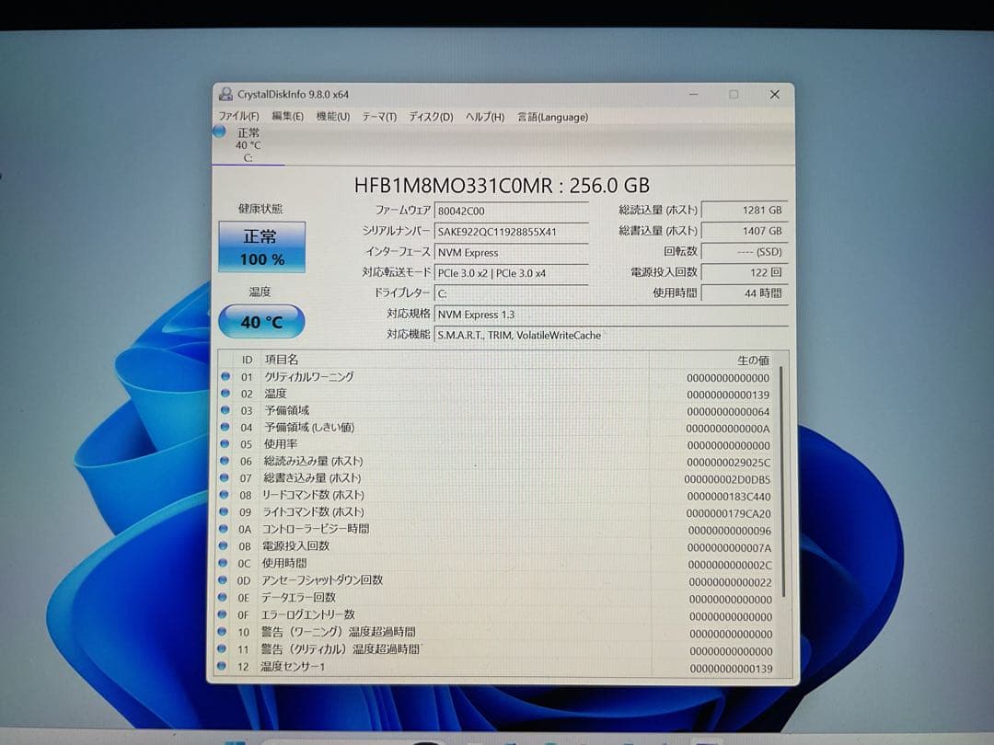
Task: Select row 08 リードコマンド数 (ホスト)
Action: point(497,496)
